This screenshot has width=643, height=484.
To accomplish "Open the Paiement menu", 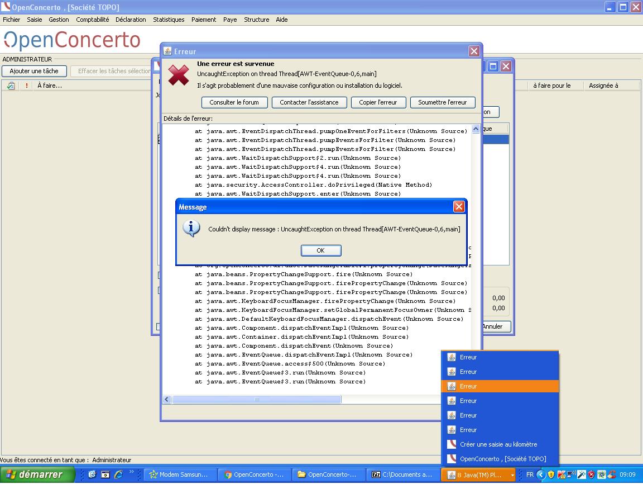I will click(x=203, y=20).
